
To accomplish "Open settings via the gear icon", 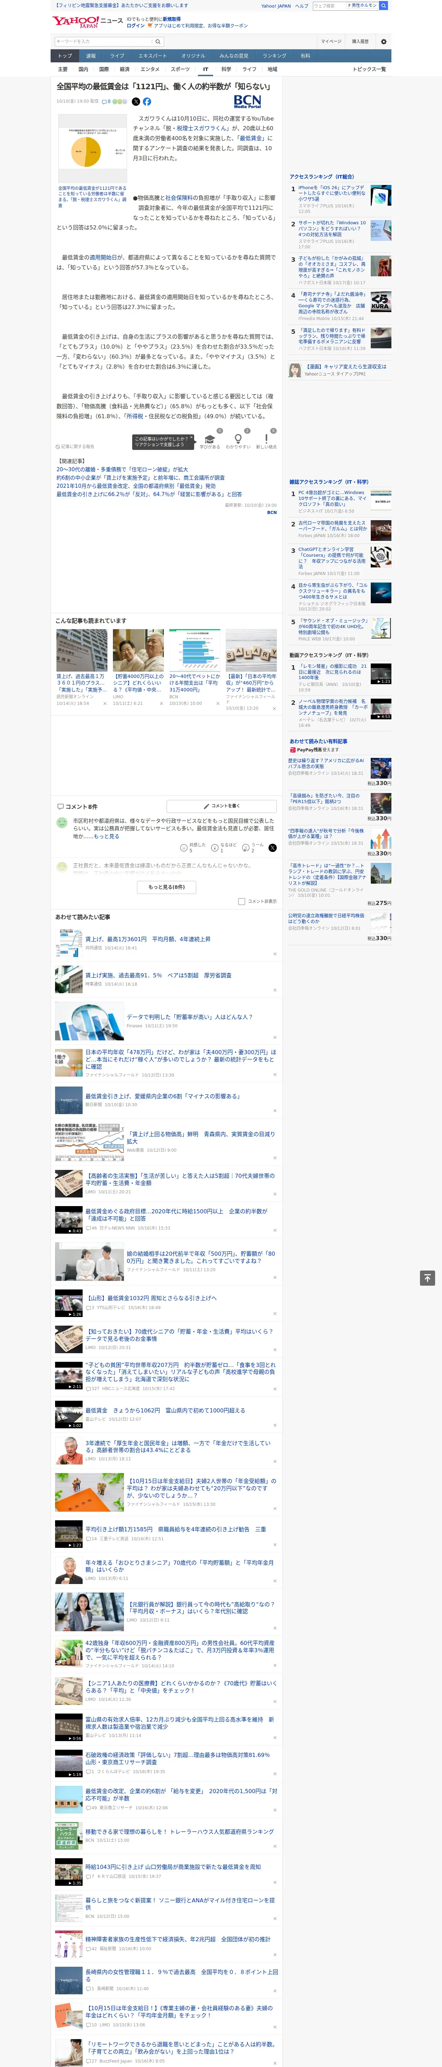I will [x=383, y=42].
